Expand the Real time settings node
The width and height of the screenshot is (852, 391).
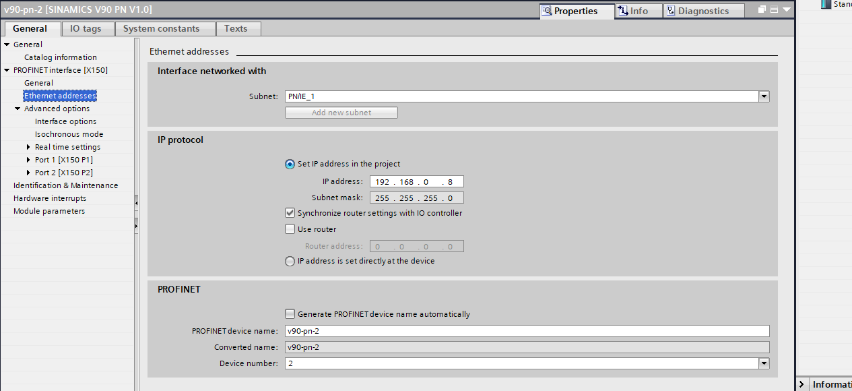(x=28, y=147)
